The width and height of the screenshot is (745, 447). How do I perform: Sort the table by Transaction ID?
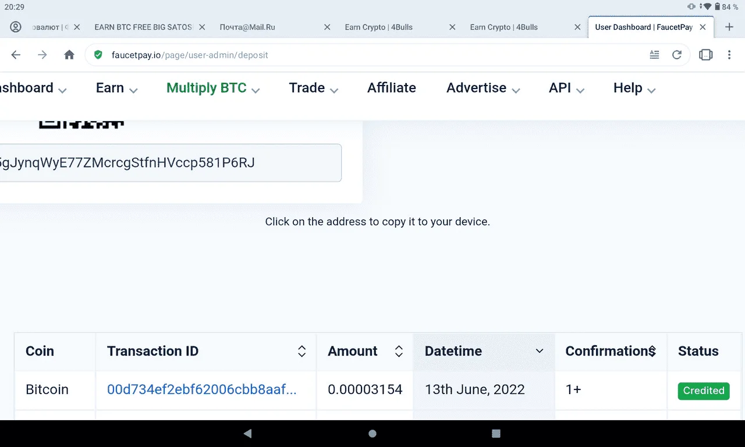tap(206, 351)
